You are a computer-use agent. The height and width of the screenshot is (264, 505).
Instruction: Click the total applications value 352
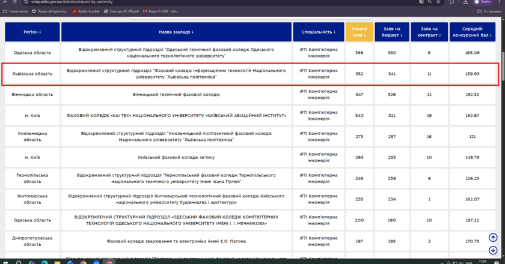(360, 74)
